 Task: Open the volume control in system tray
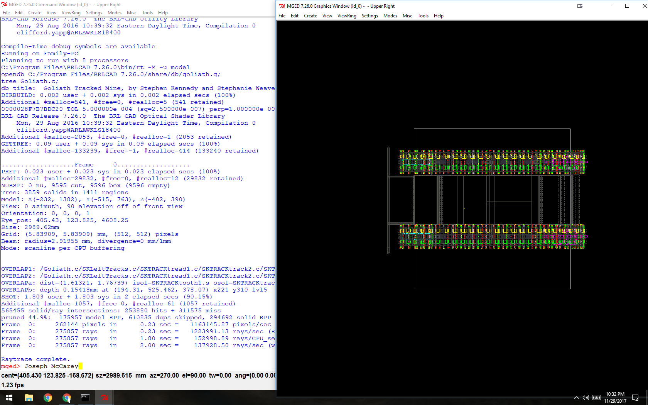click(x=586, y=398)
